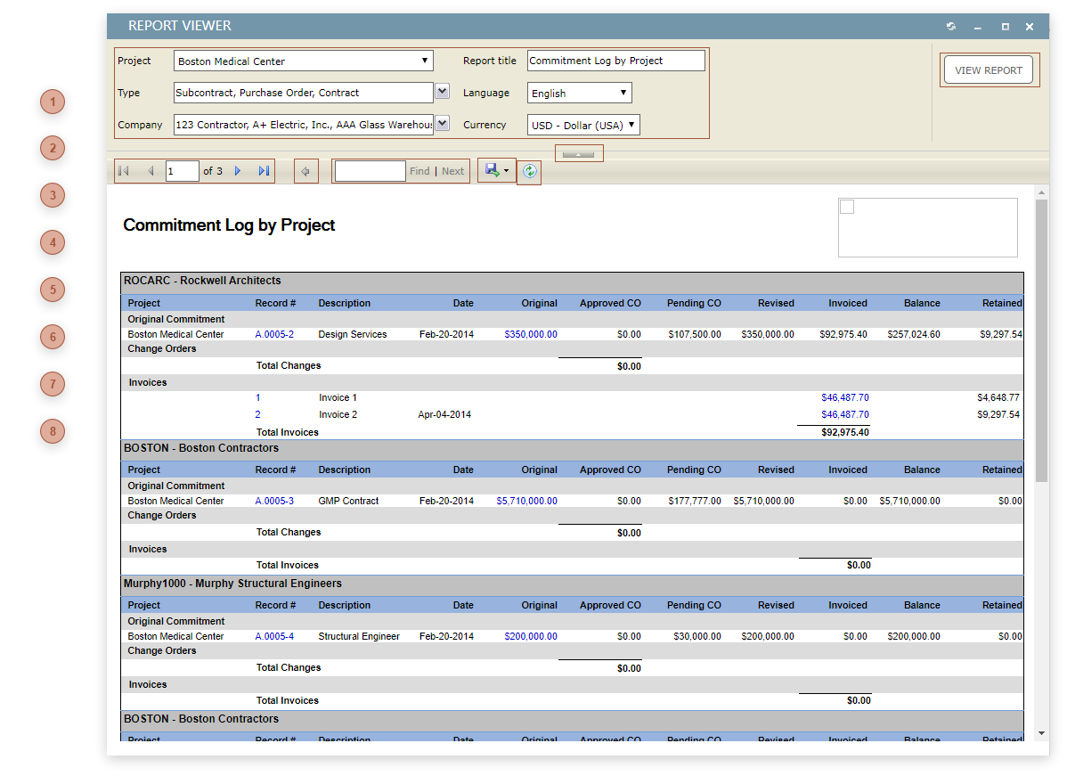This screenshot has width=1067, height=776.
Task: Click the Report title input field
Action: [615, 61]
